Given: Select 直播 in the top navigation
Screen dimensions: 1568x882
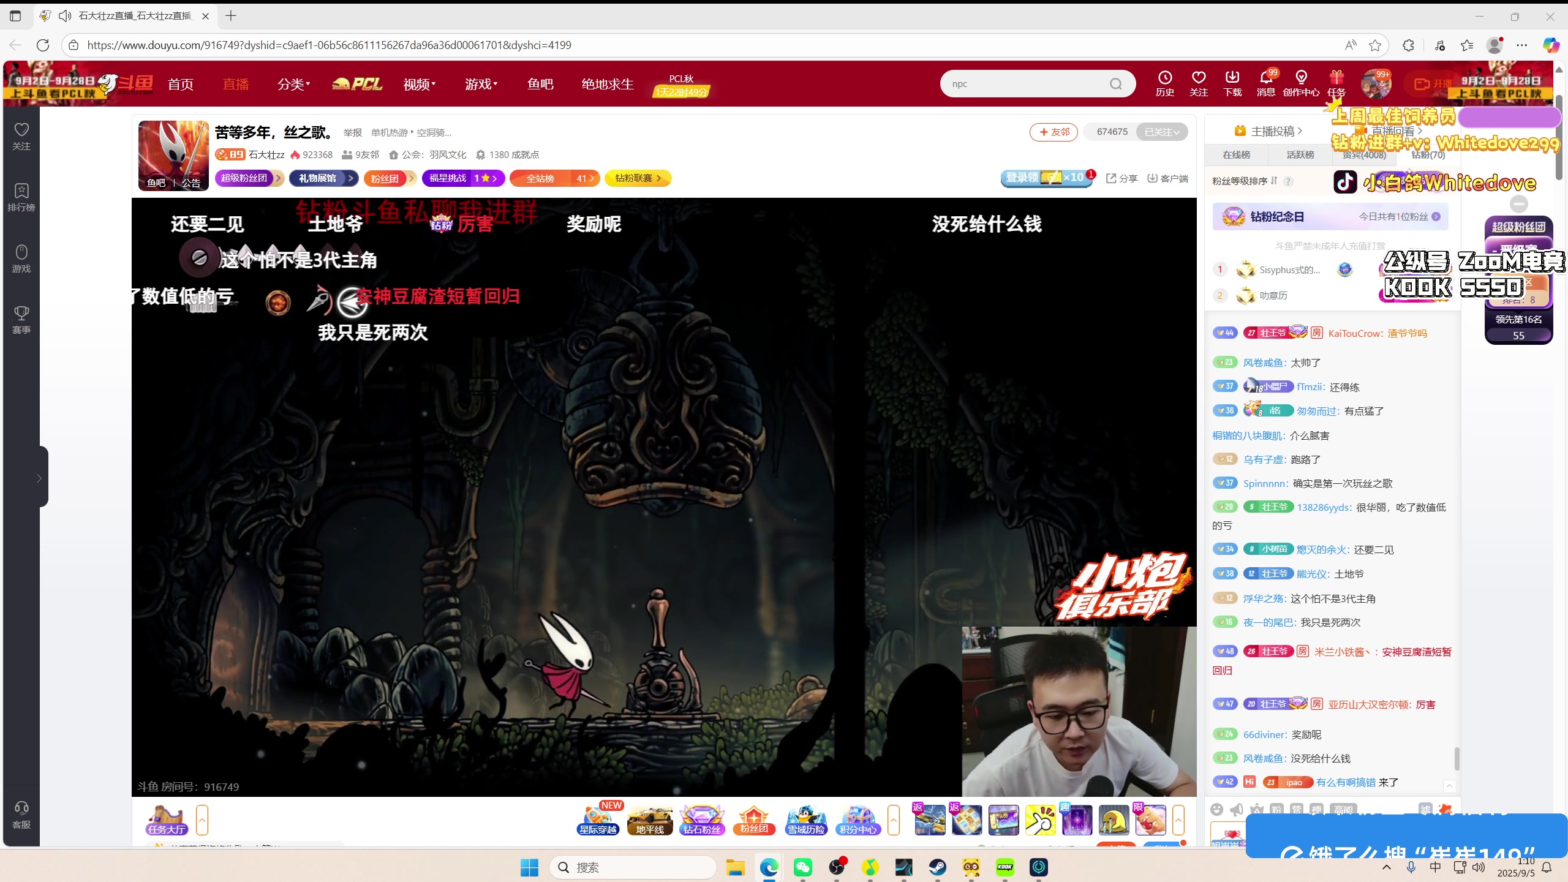Looking at the screenshot, I should pos(236,84).
